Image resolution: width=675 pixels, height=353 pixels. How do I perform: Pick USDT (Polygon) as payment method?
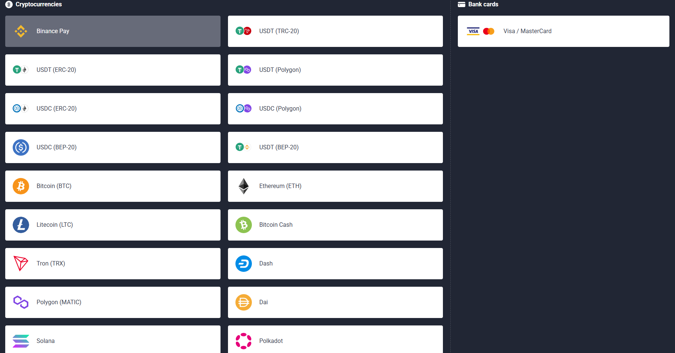[x=335, y=70]
